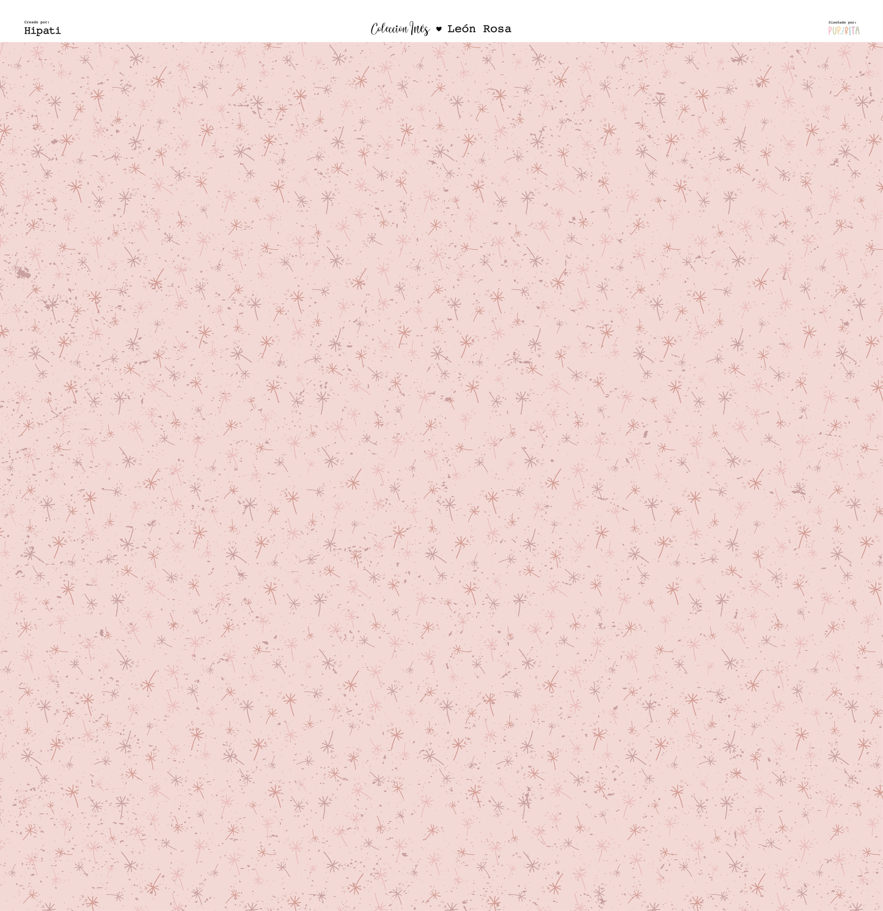
Task: Select the 'Colección Inés' script title
Action: pos(400,29)
